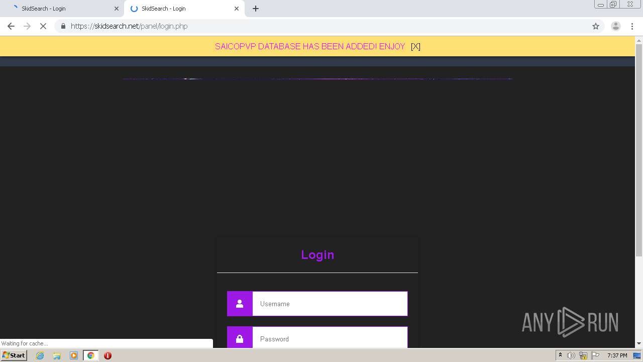The width and height of the screenshot is (643, 362).
Task: Click the page vertical scrollbar thumb
Action: point(639,150)
